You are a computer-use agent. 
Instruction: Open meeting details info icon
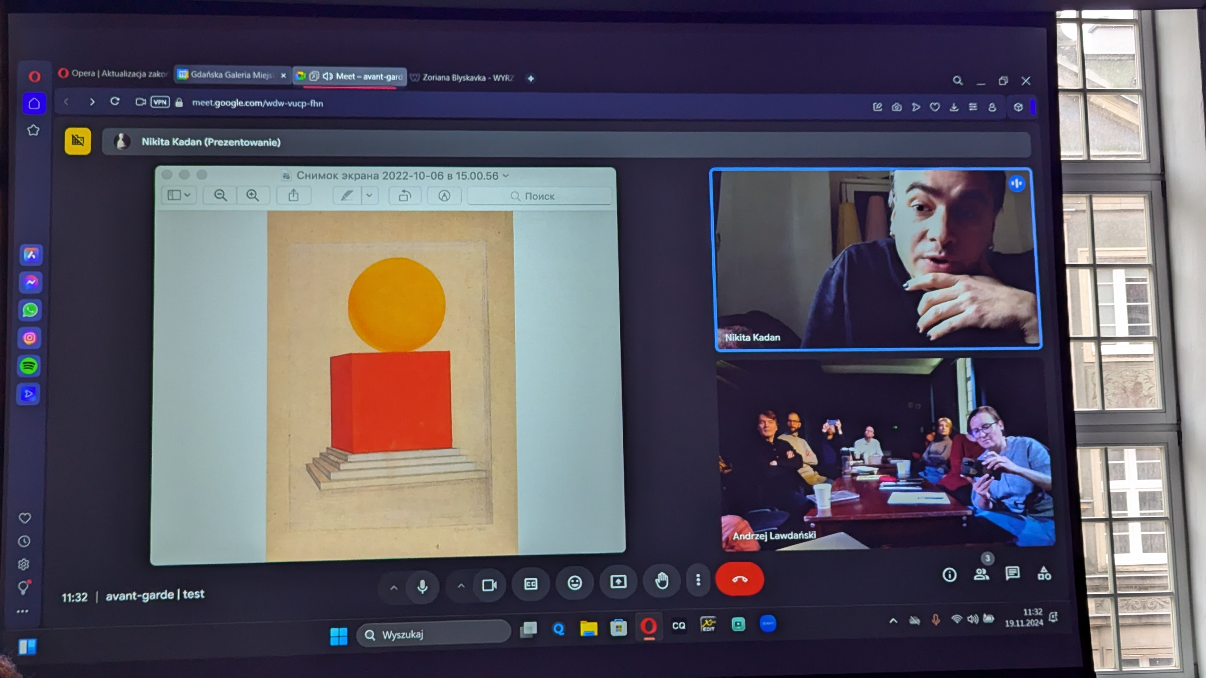coord(949,575)
